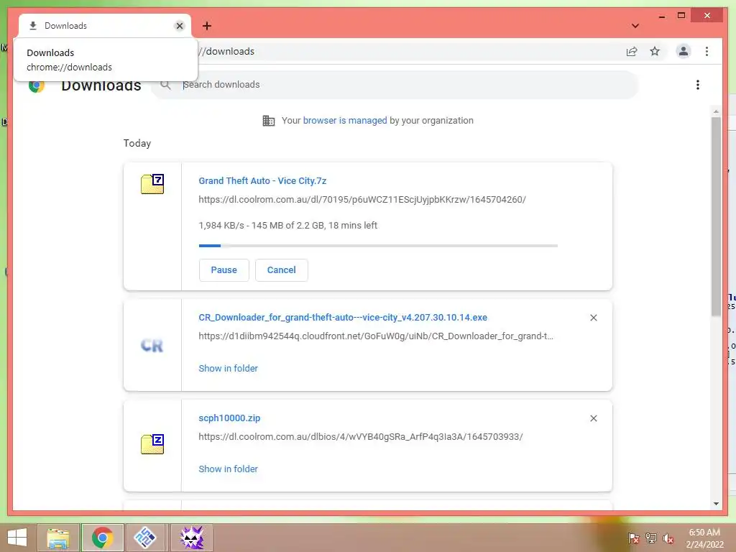This screenshot has height=552, width=736.
Task: Click the organization building icon
Action: pyautogui.click(x=269, y=121)
